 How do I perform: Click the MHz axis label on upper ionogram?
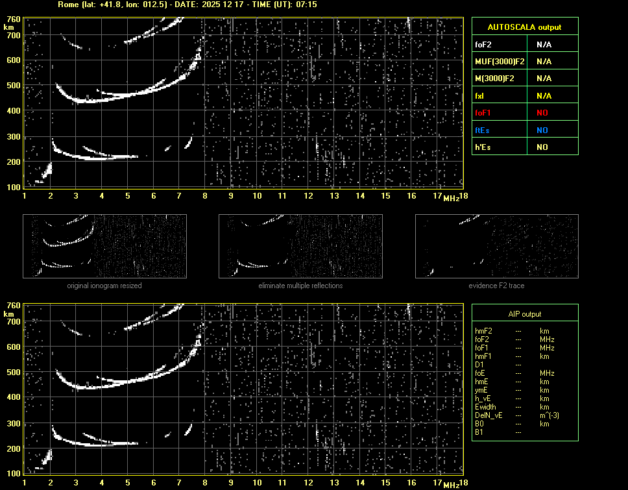[452, 198]
